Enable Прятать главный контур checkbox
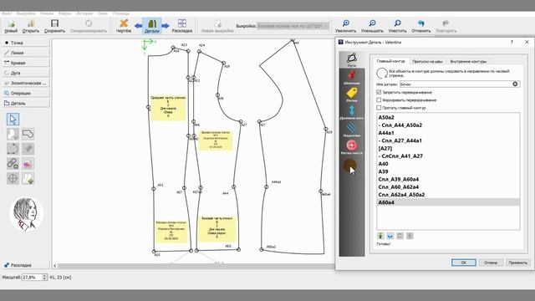Image resolution: width=535 pixels, height=301 pixels. (x=379, y=108)
